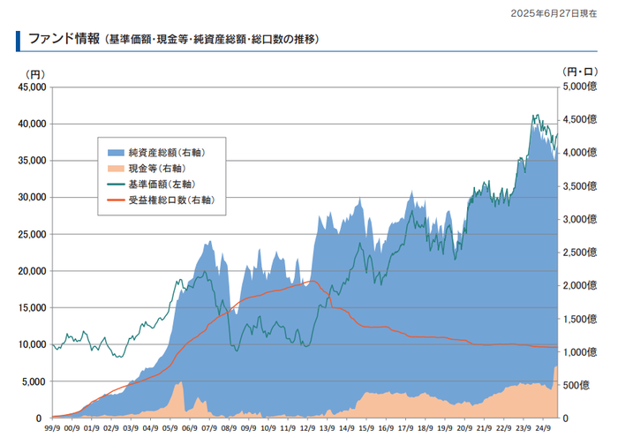Screen dimensions: 618x445
Task: Click left axis value 15,000
Action: 33,308
